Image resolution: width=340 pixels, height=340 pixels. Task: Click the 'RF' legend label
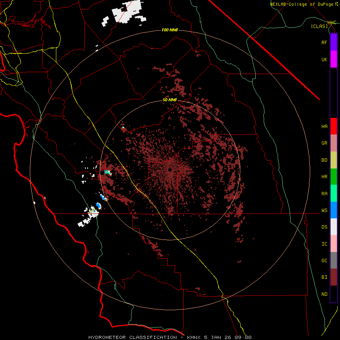(324, 42)
